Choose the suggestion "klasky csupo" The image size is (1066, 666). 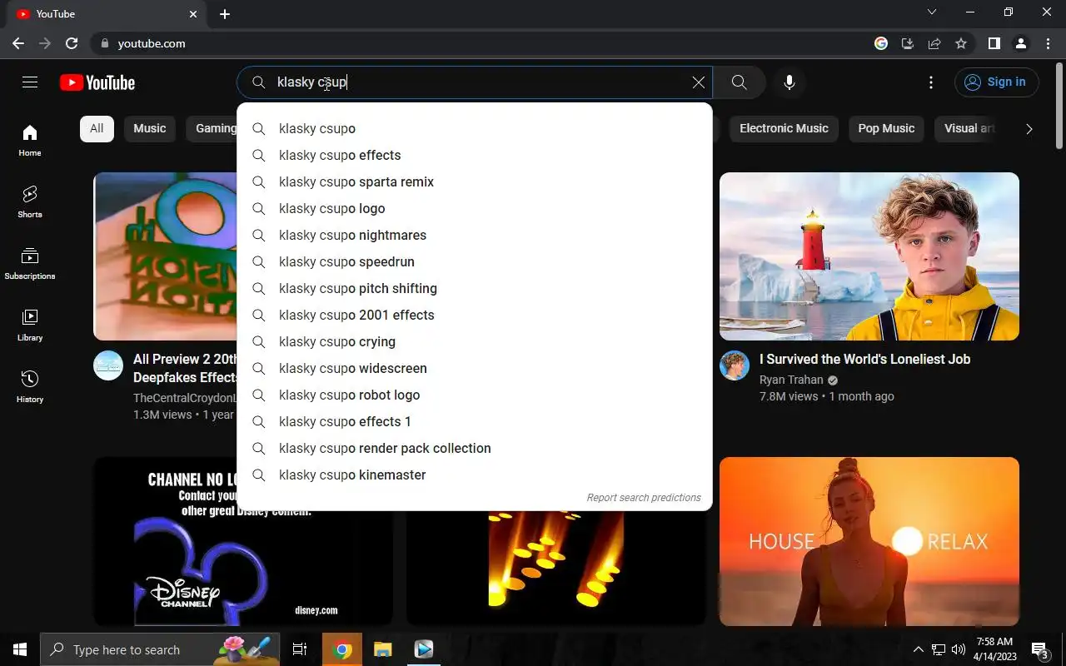[x=475, y=128]
